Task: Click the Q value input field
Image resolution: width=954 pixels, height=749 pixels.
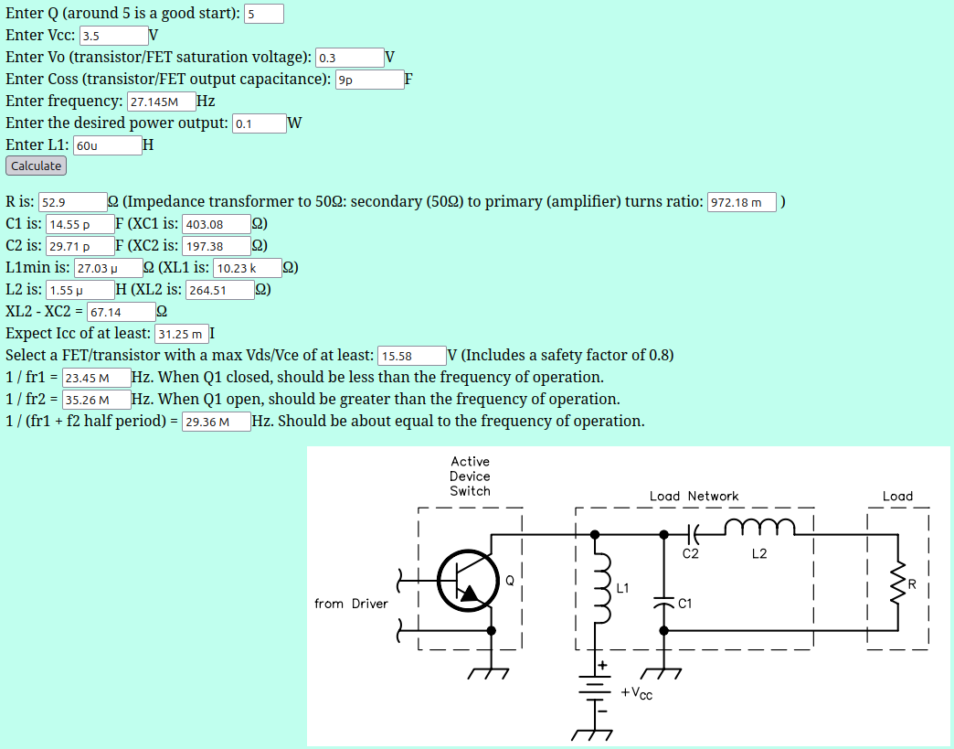Action: [263, 14]
